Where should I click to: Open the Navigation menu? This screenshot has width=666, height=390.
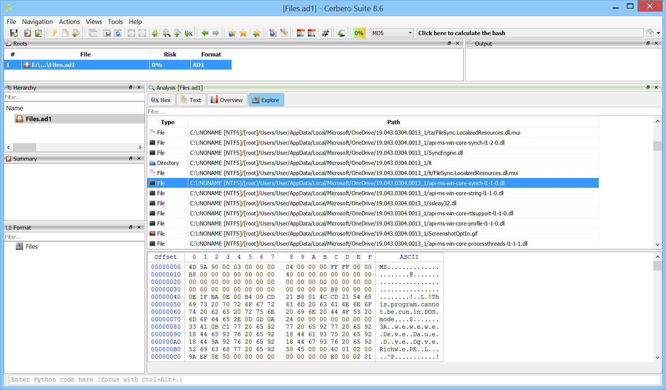tap(37, 22)
